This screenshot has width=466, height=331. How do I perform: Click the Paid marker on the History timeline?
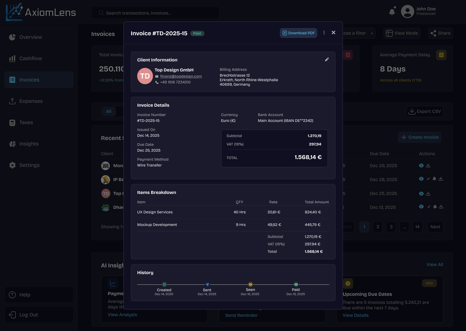(x=295, y=285)
